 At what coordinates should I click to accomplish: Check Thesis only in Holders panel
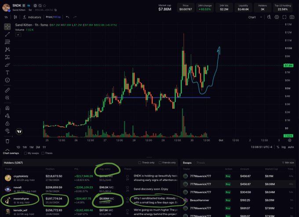point(139,162)
